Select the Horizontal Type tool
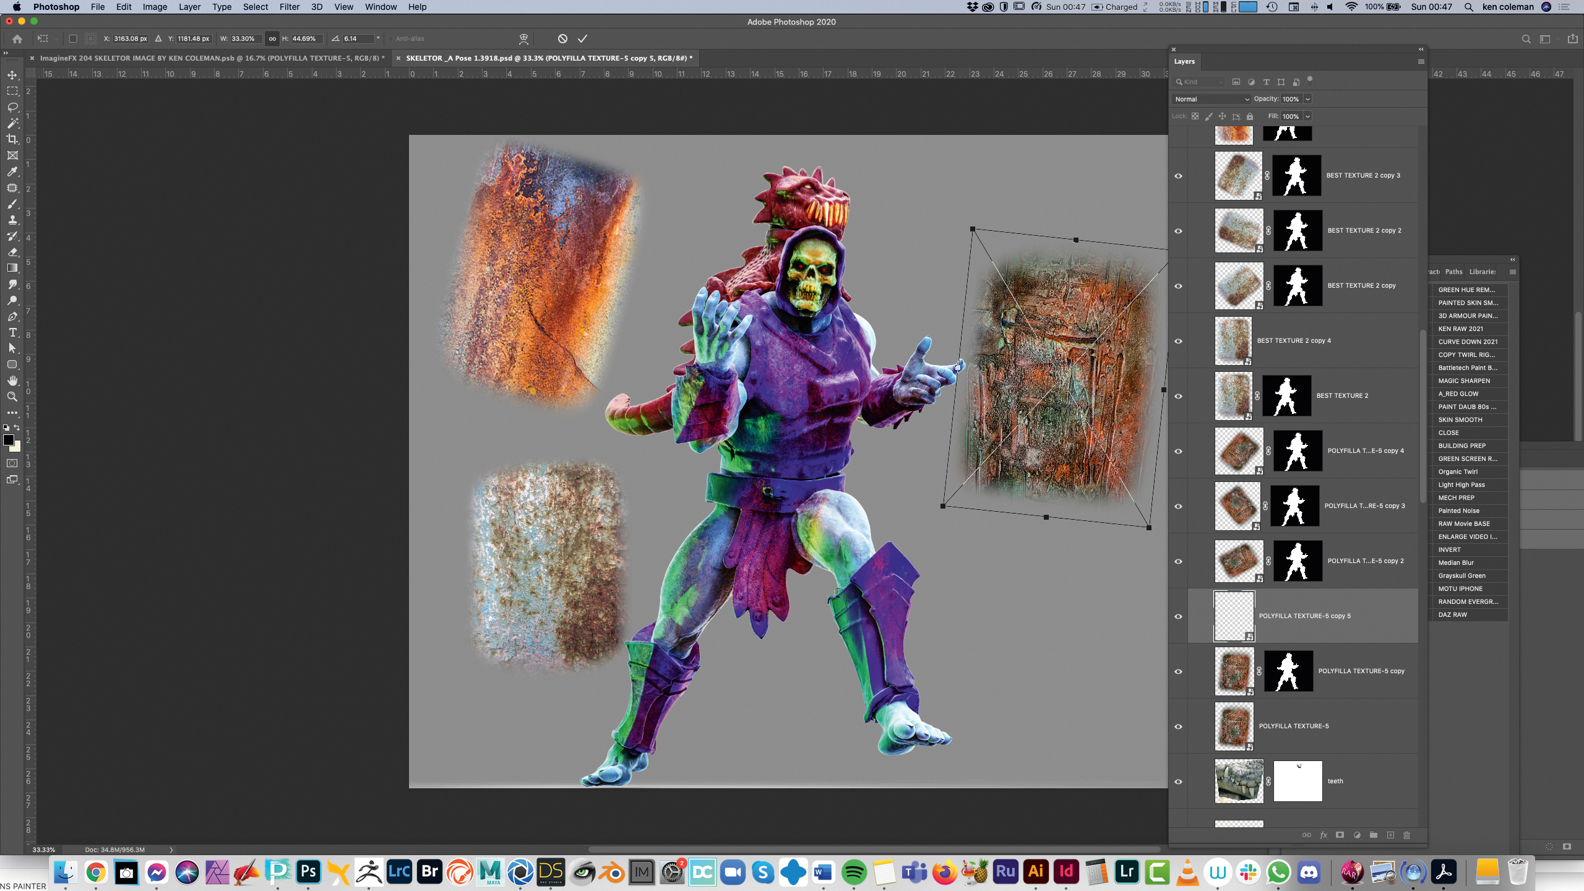 click(12, 332)
